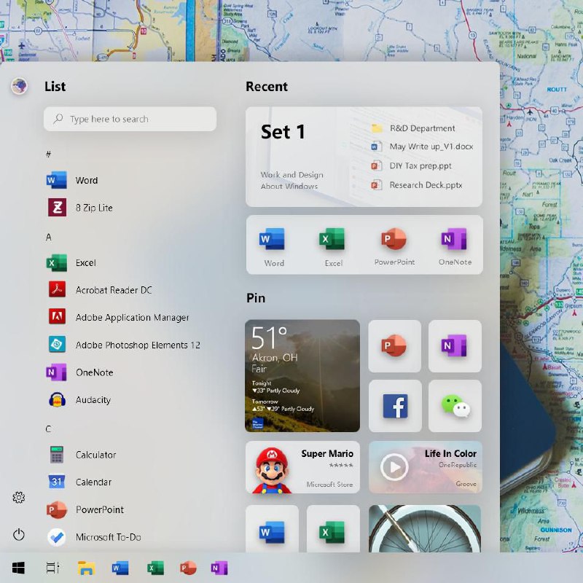Image resolution: width=583 pixels, height=583 pixels.
Task: Open the user account avatar
Action: [19, 86]
